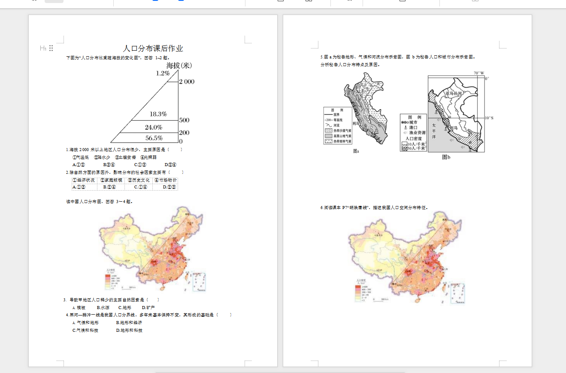This screenshot has height=373, width=566.
Task: Click table cell C.①④
Action: (x=138, y=187)
